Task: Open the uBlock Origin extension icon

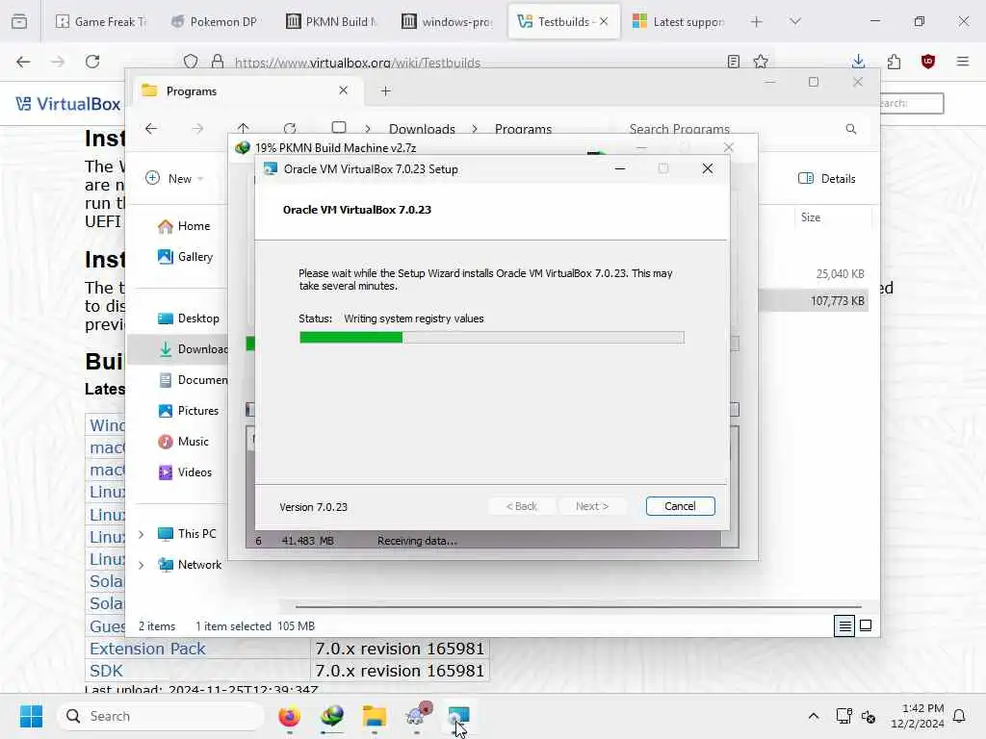Action: [928, 62]
